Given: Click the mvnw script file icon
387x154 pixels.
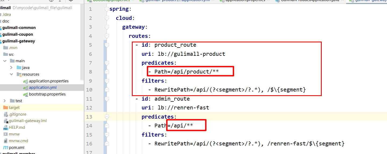Looking at the screenshot, I should point(6,134).
